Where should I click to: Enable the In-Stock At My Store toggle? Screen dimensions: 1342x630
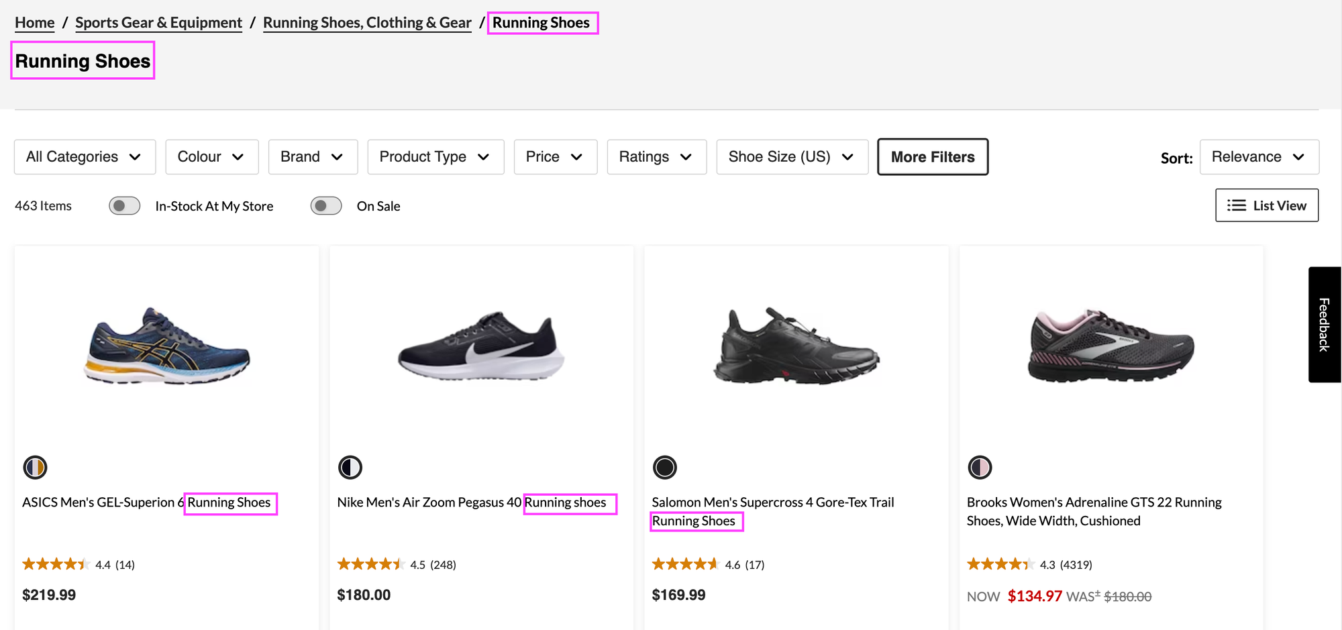tap(124, 205)
